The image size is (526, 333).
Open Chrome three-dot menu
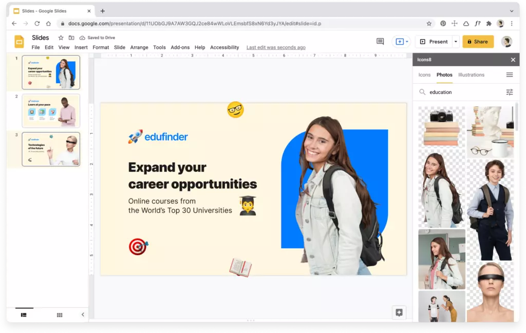pyautogui.click(x=512, y=24)
